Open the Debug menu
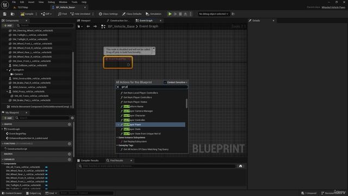348x196 pixels. [51, 2]
